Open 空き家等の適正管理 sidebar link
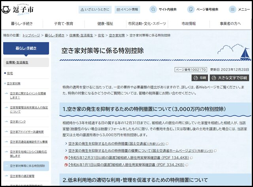253x187 pixels. [22, 176]
